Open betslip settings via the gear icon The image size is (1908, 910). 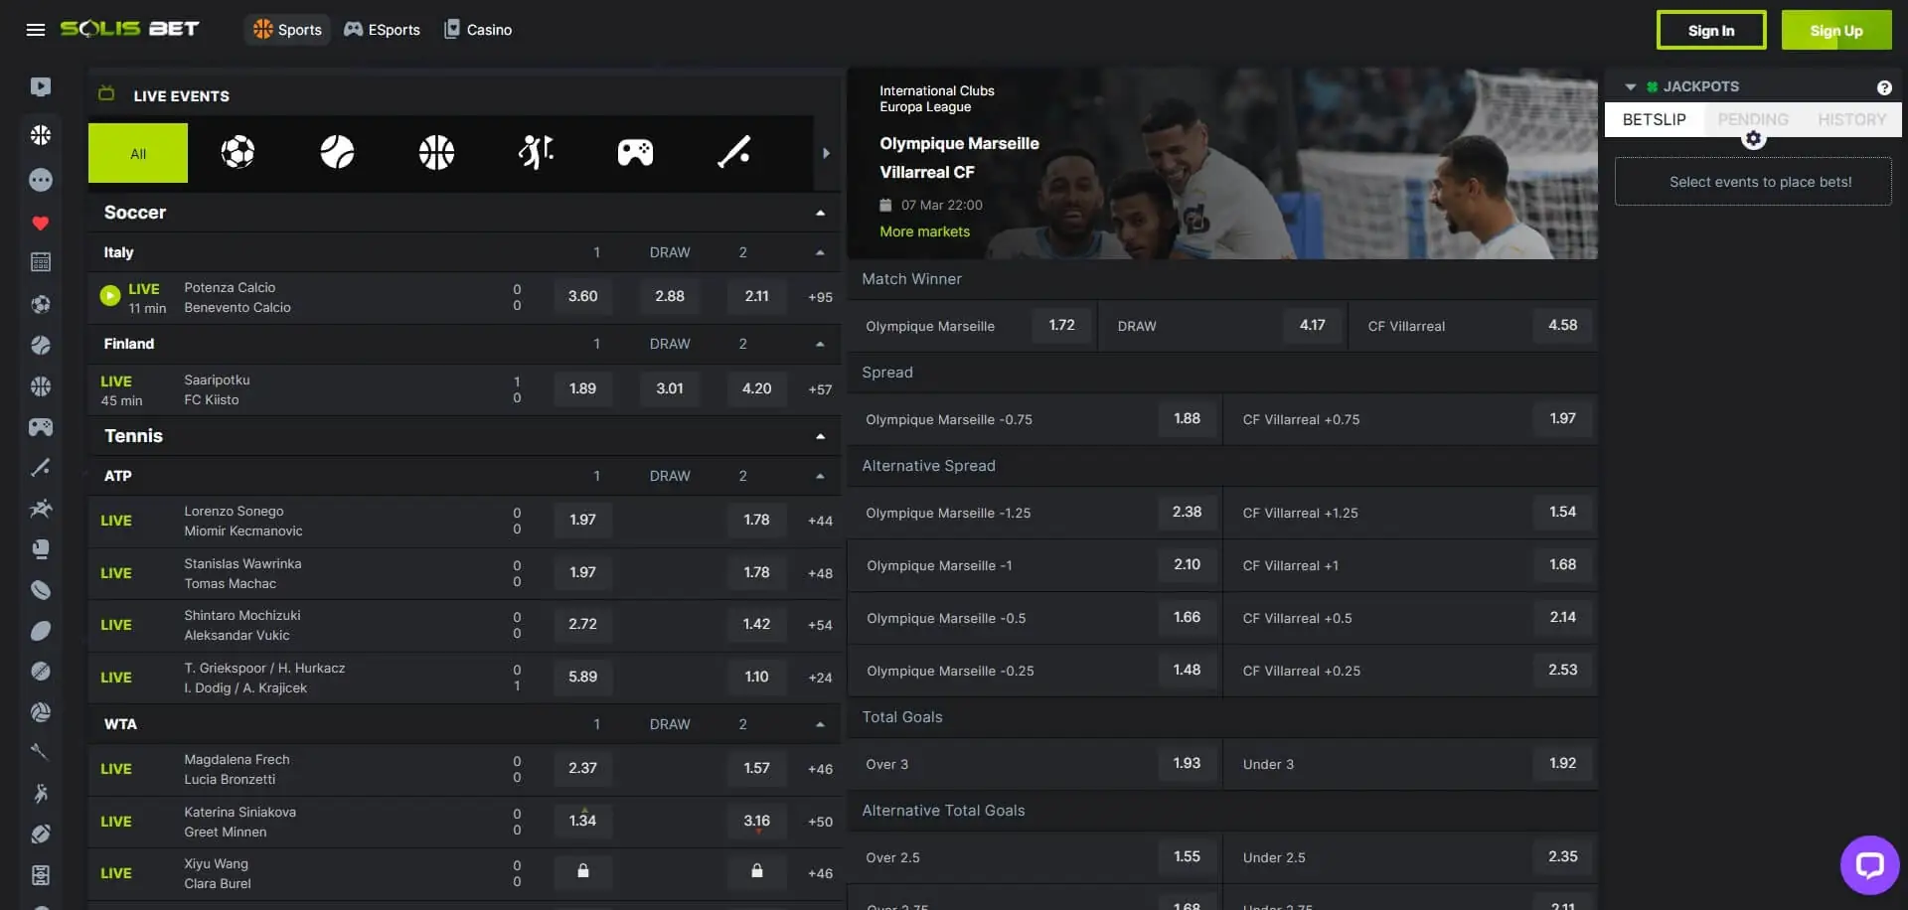pyautogui.click(x=1755, y=137)
